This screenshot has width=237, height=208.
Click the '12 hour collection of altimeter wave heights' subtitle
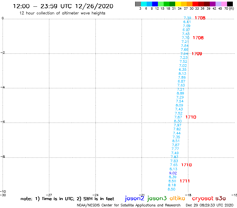(x=62, y=13)
